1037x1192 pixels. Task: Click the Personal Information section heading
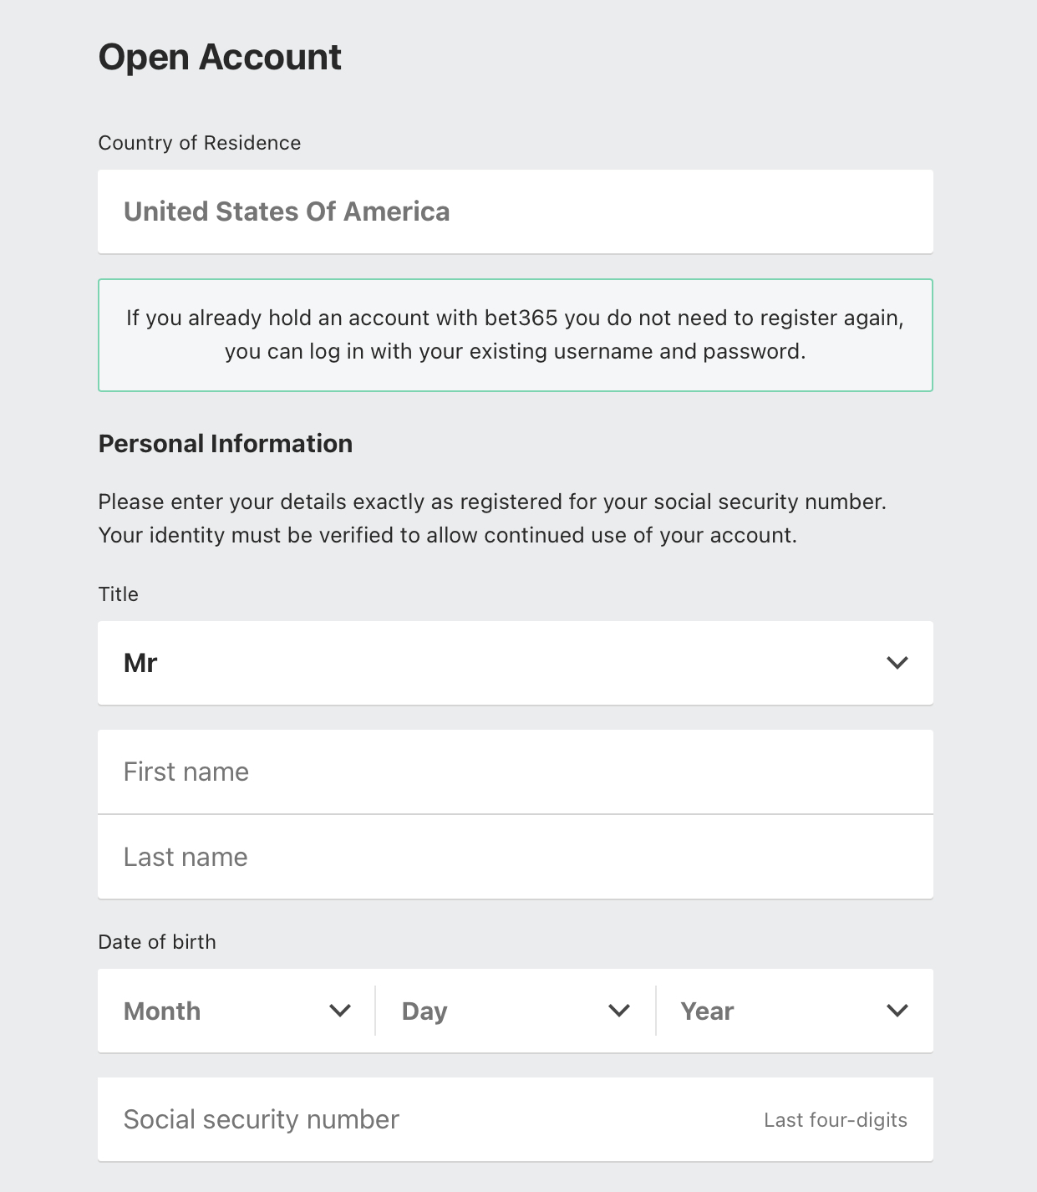coord(226,443)
